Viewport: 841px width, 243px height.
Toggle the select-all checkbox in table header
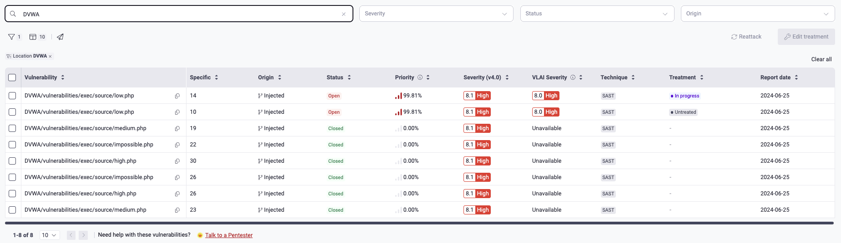[x=12, y=78]
